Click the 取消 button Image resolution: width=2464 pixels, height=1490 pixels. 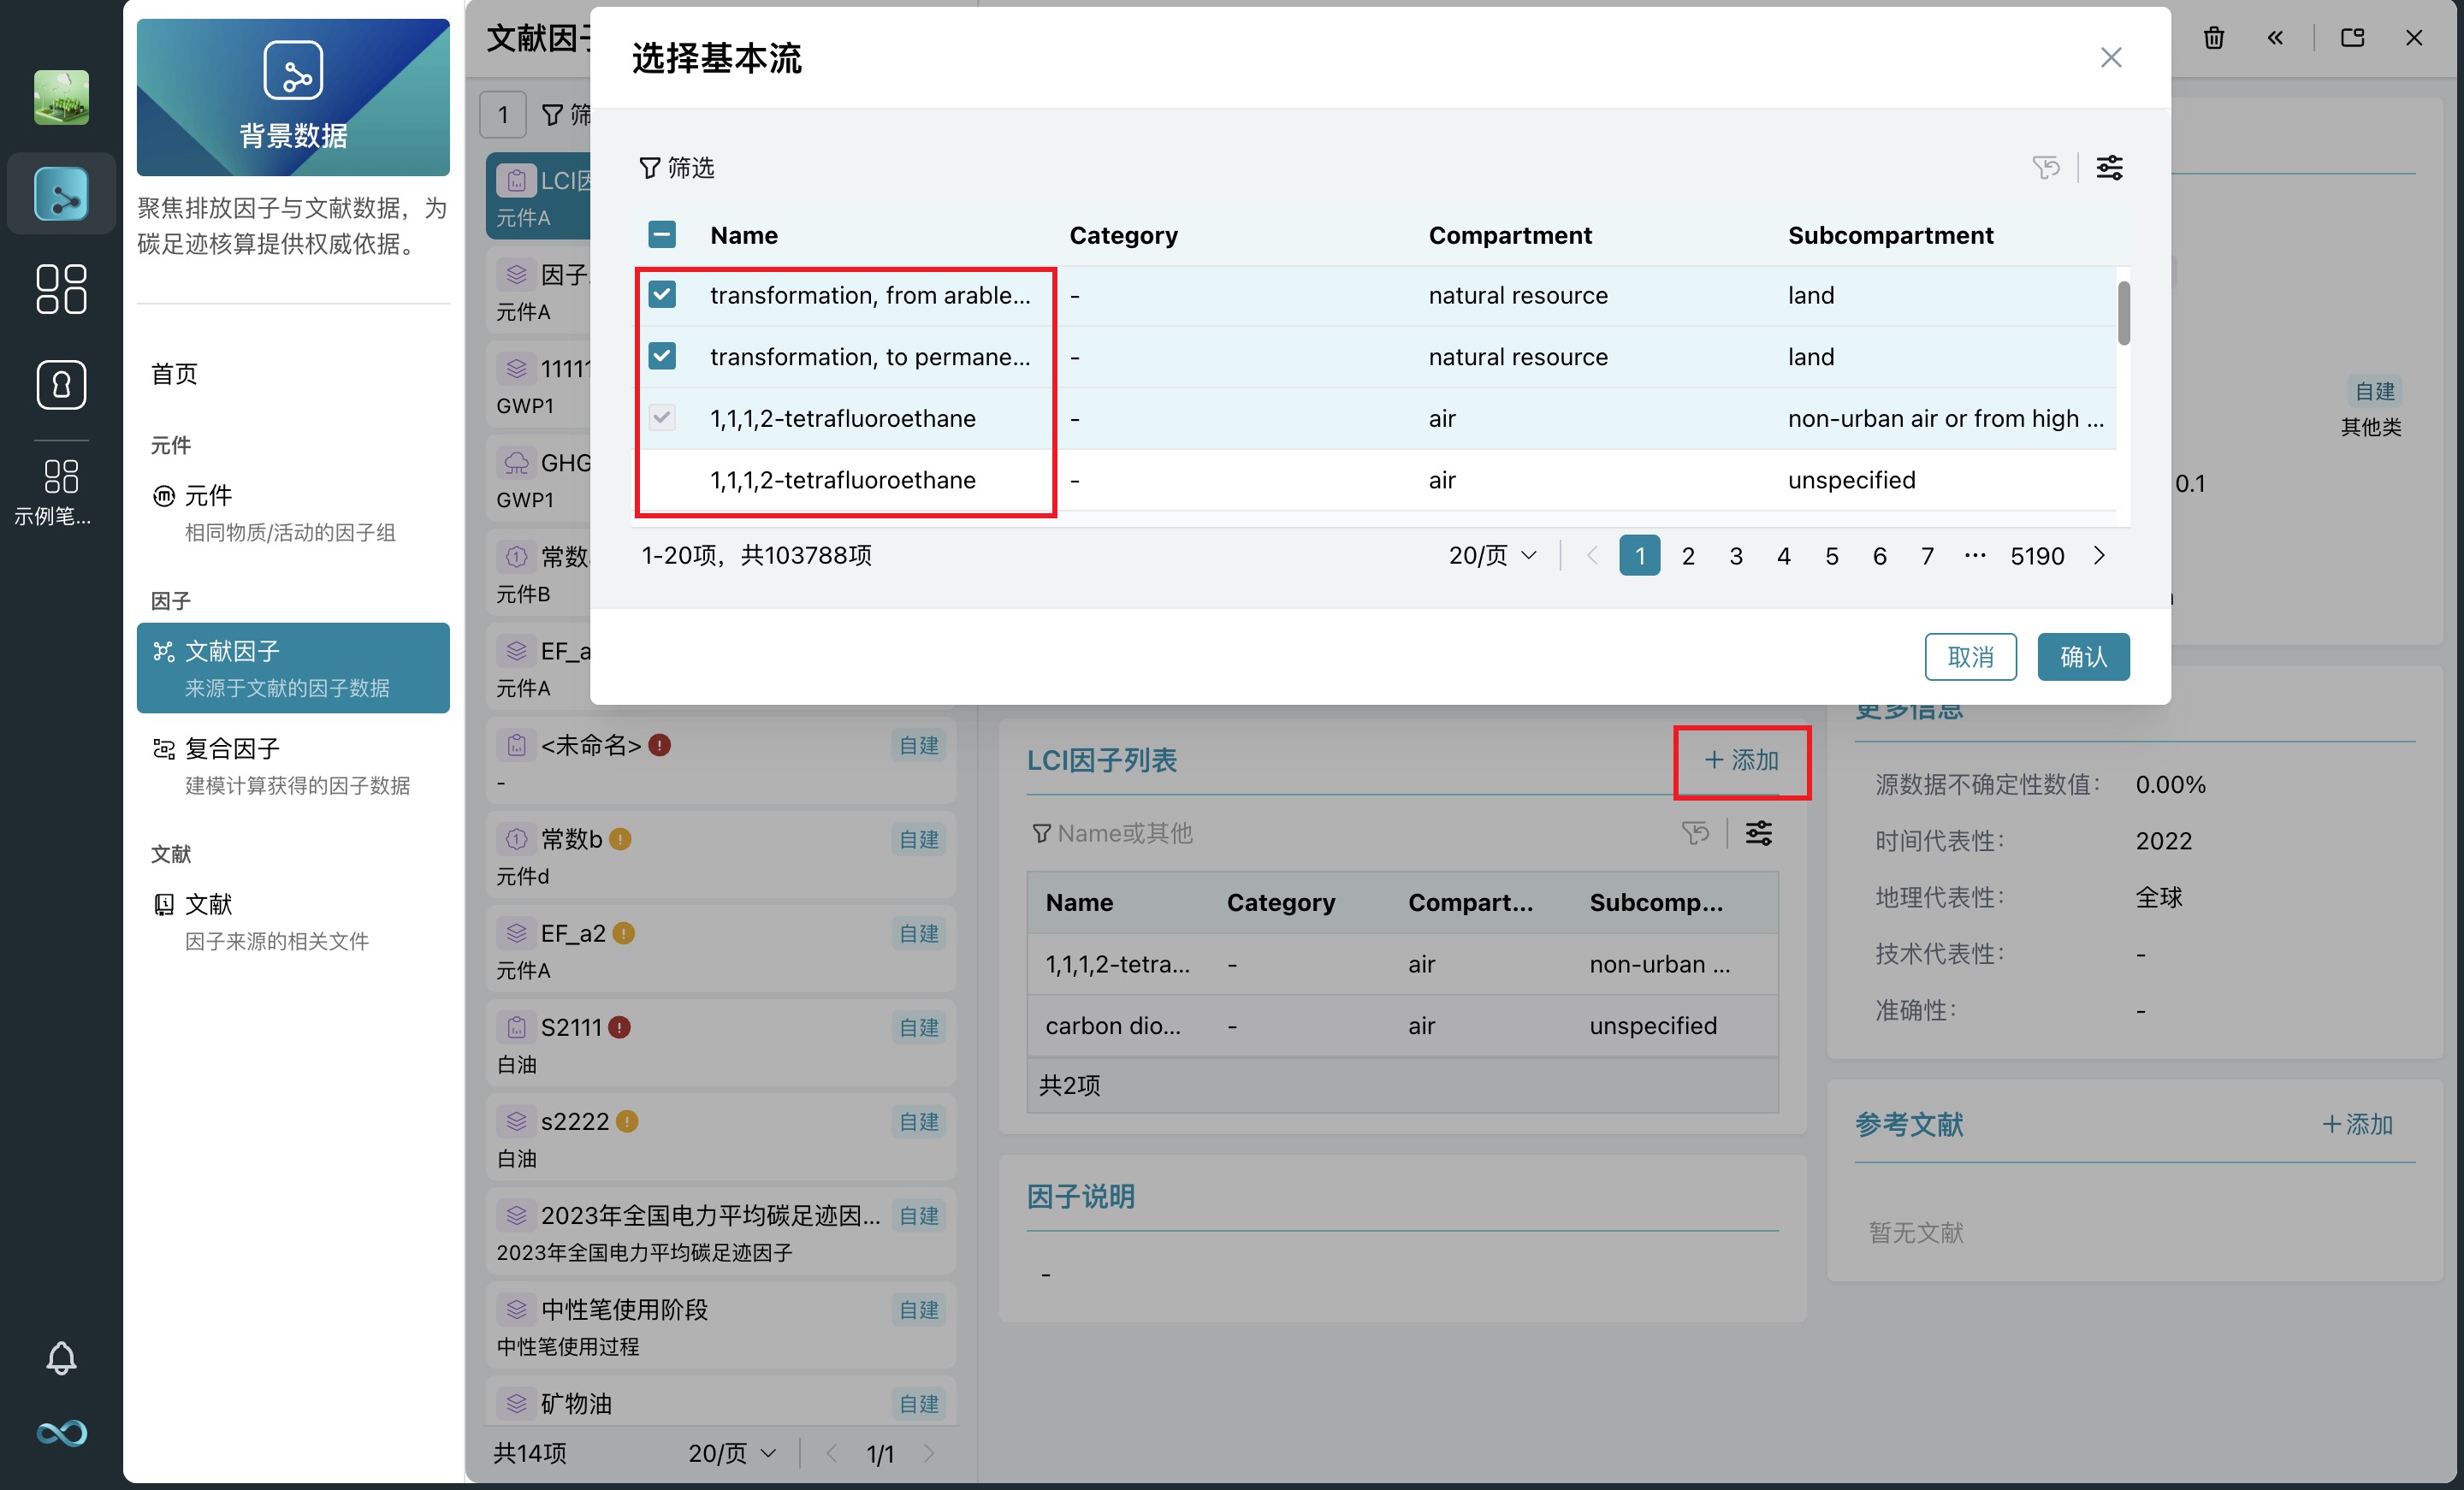(1970, 657)
